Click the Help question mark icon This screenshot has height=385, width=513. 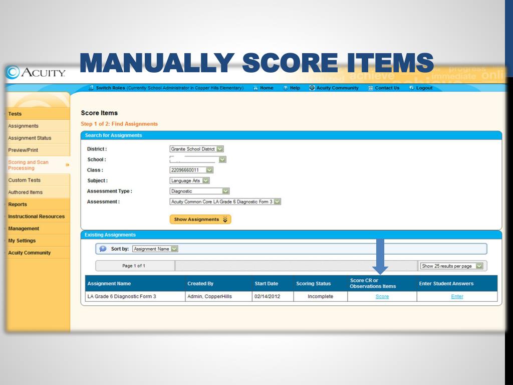click(285, 88)
